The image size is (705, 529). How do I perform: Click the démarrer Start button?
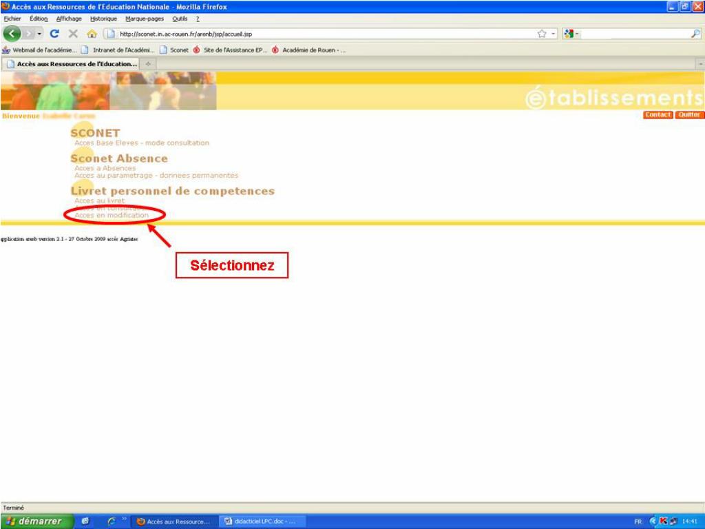[x=37, y=521]
